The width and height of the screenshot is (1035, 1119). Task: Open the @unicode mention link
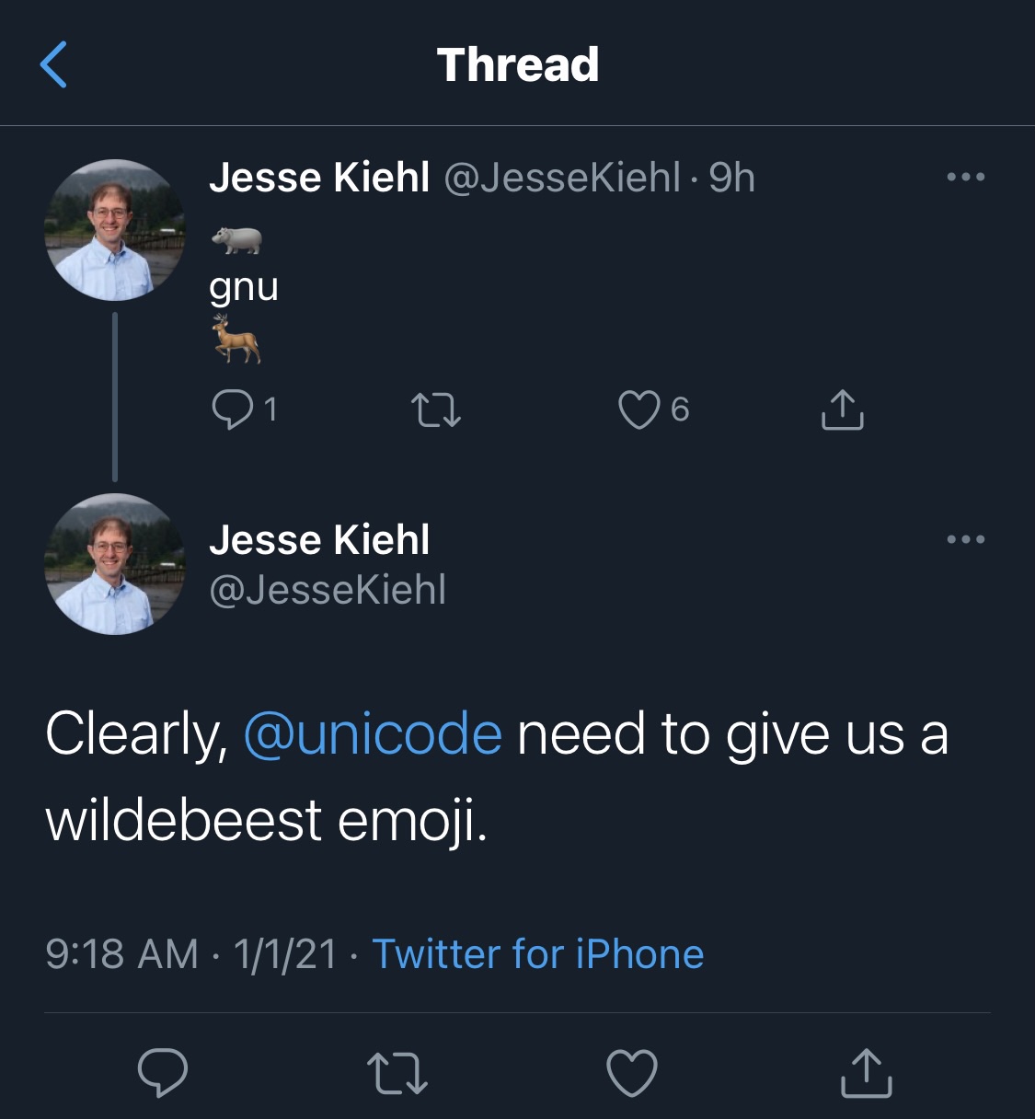(373, 734)
